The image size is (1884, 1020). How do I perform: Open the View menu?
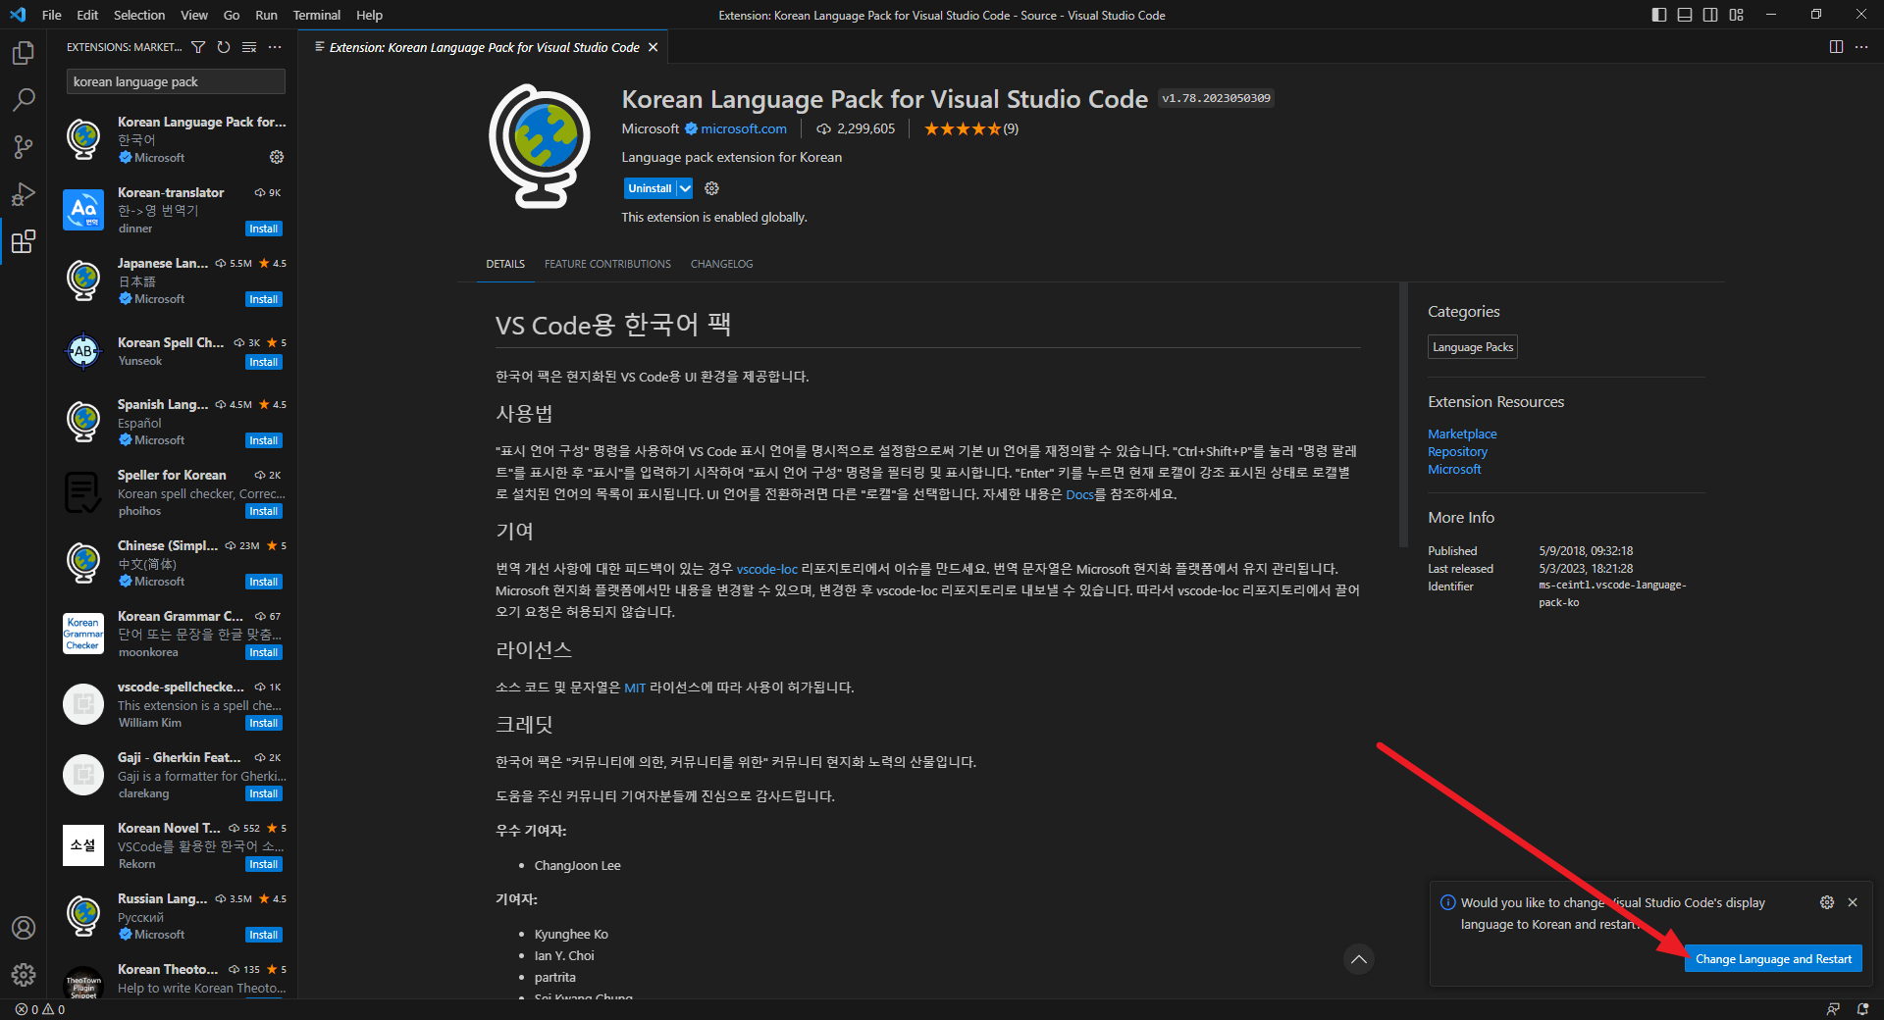[x=194, y=15]
